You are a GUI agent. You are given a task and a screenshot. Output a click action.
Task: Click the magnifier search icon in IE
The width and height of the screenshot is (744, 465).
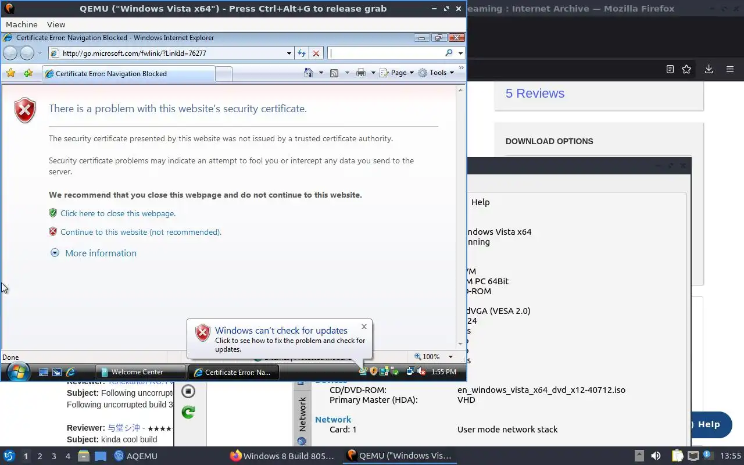(449, 53)
